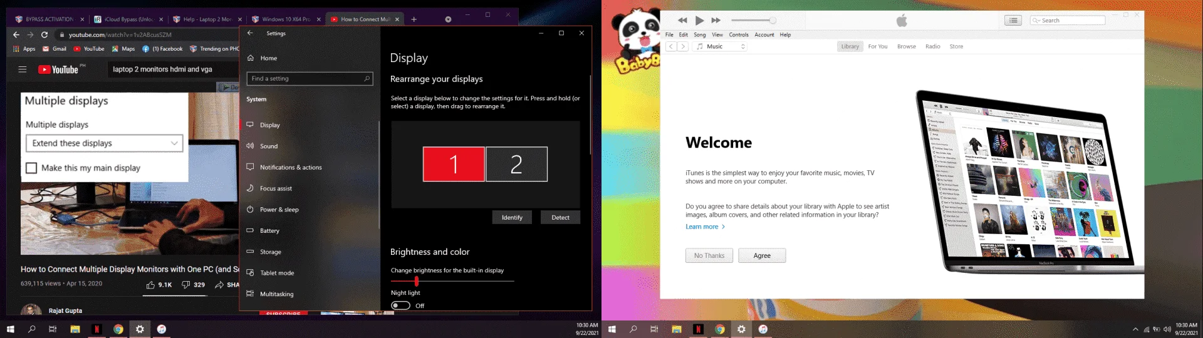Reload the YouTube page in Chrome
This screenshot has height=338, width=1203.
tap(44, 35)
